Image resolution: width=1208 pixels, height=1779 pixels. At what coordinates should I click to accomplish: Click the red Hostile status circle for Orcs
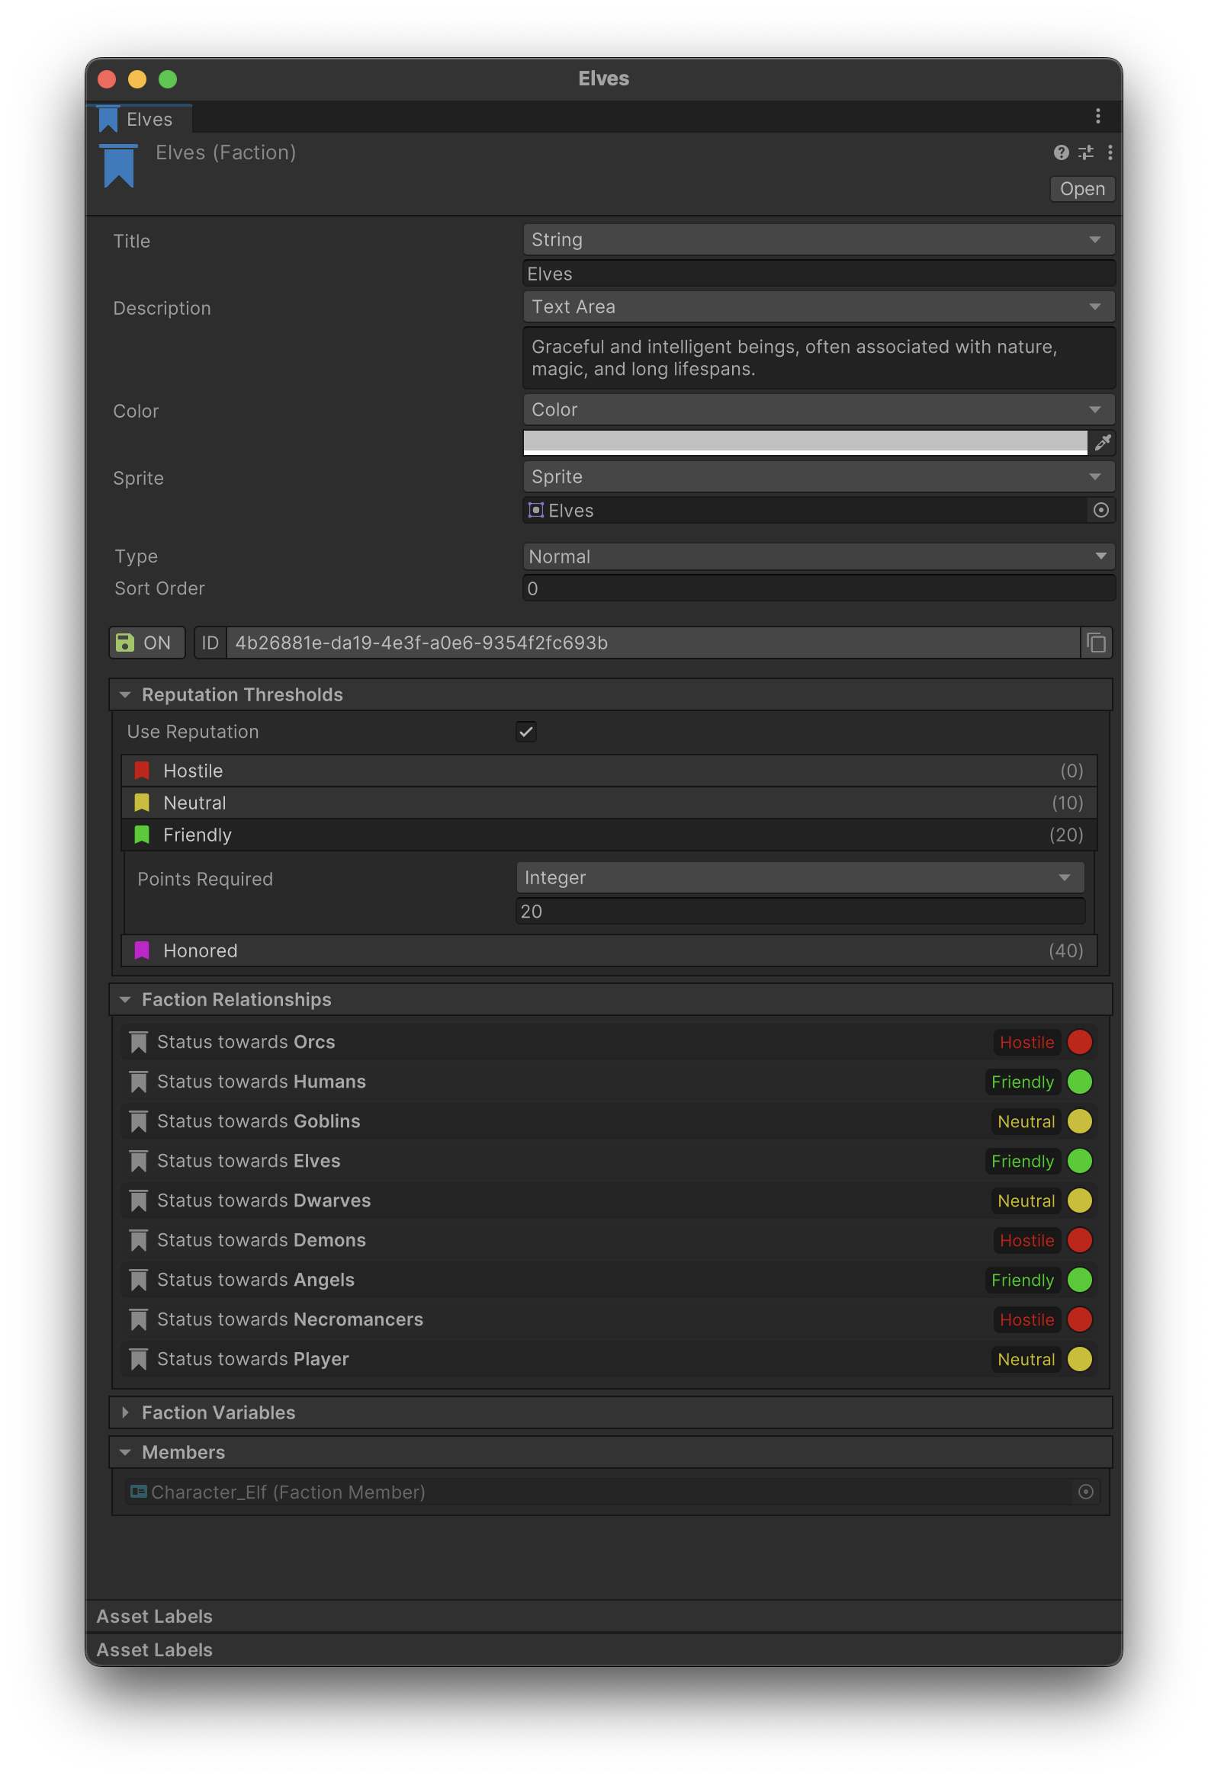tap(1078, 1042)
